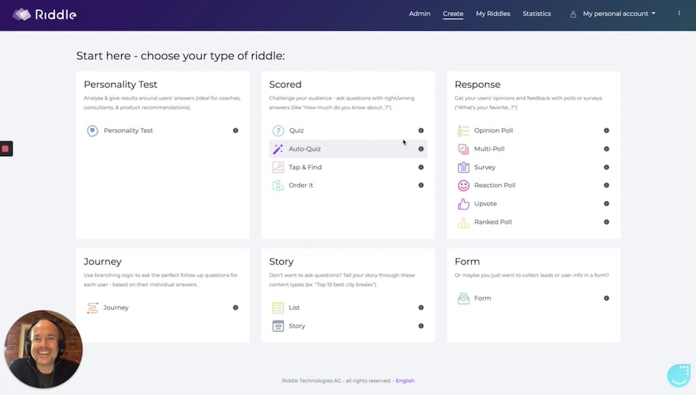This screenshot has width=696, height=395.
Task: Click the Opinion Poll list icon
Action: coord(464,131)
